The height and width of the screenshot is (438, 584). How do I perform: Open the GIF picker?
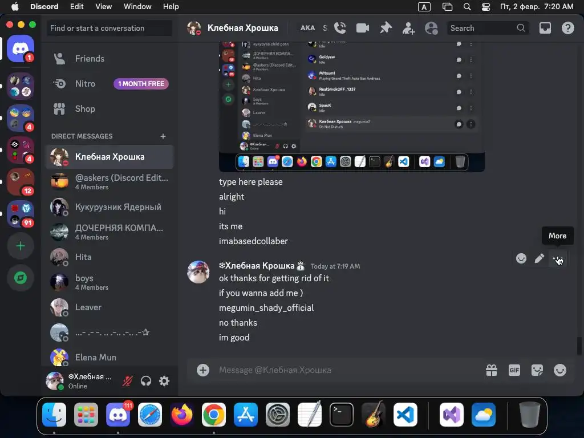pos(514,370)
